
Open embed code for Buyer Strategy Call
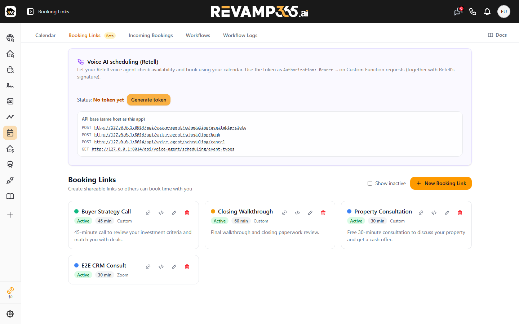[x=161, y=213]
